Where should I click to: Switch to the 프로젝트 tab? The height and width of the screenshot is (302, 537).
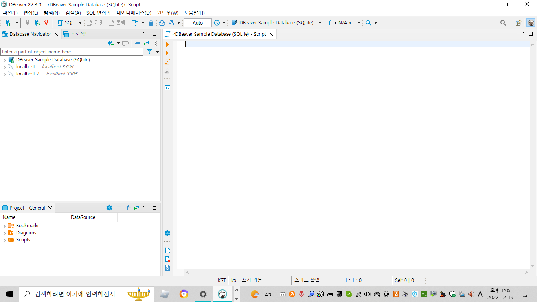77,34
